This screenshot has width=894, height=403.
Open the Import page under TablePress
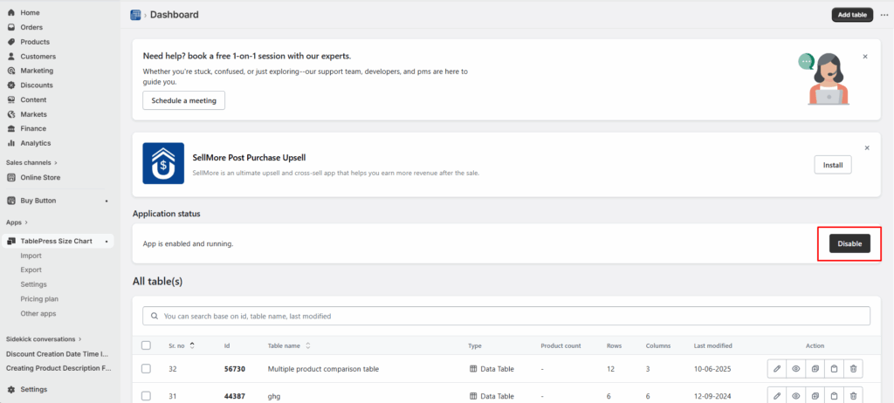coord(31,256)
